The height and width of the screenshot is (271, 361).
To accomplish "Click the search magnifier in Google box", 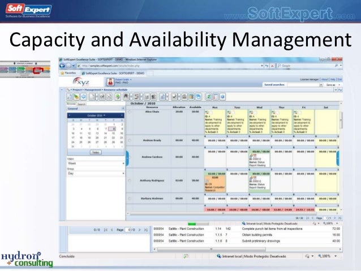I will coord(336,66).
